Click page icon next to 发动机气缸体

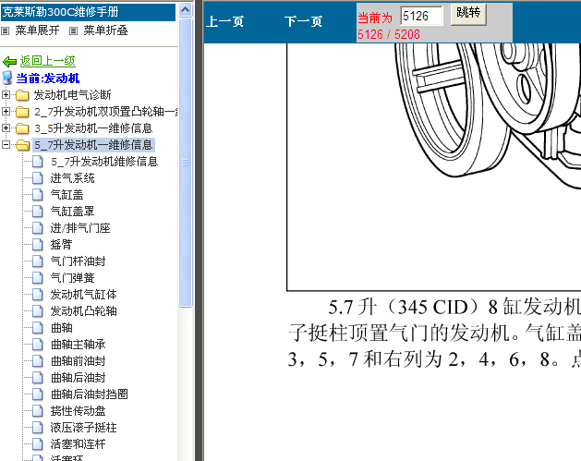[x=38, y=295]
